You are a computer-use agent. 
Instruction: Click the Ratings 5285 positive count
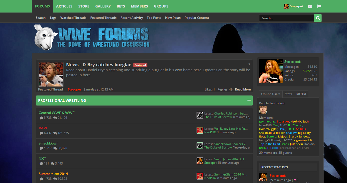click(306, 71)
